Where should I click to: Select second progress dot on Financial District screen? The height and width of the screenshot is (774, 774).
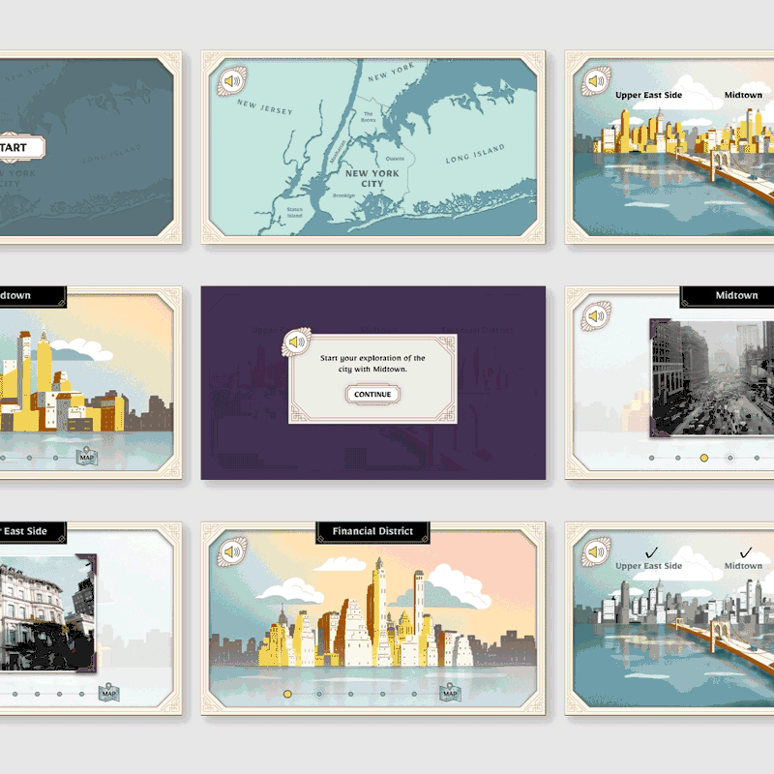pos(319,694)
